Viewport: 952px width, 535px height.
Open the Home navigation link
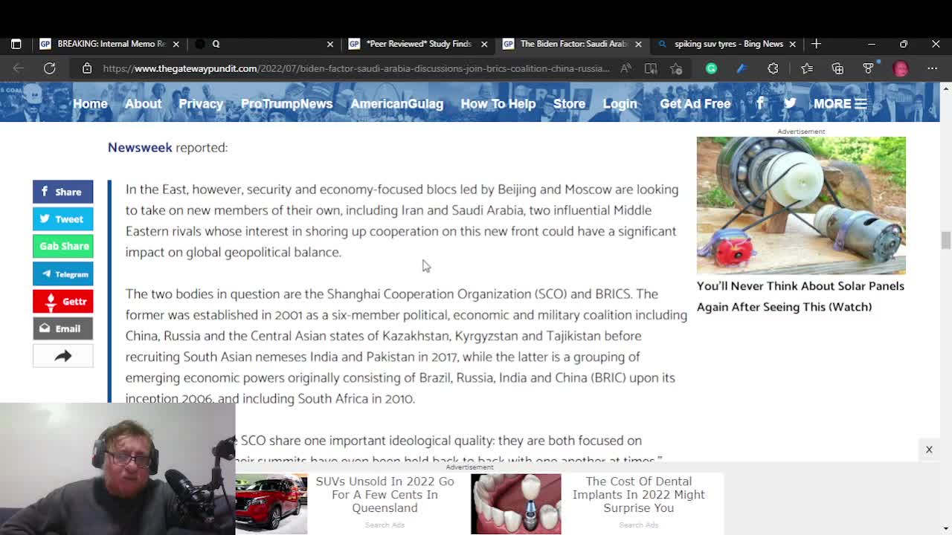(90, 103)
